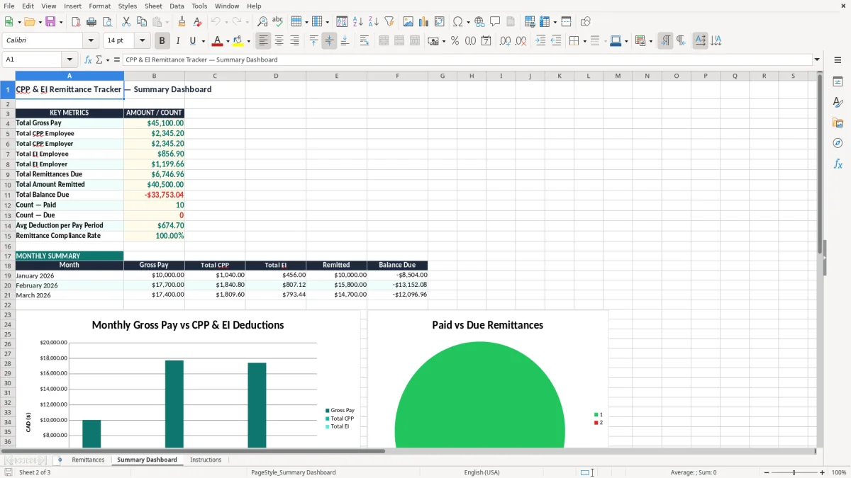Click the Clear Direct Formatting icon
The width and height of the screenshot is (851, 478).
tap(197, 22)
